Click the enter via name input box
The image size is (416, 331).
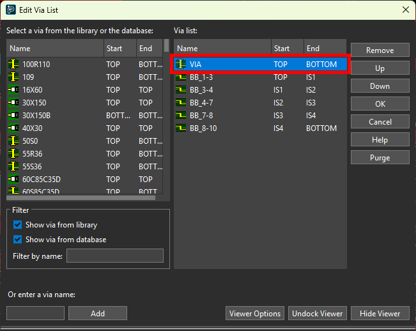[x=35, y=313]
